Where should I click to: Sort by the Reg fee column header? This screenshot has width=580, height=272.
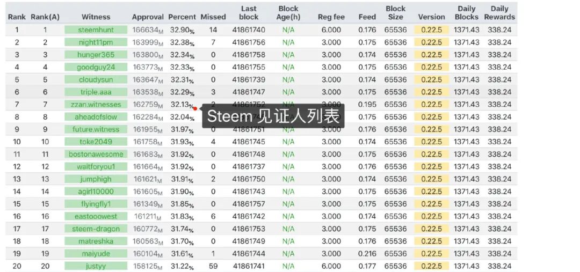(x=331, y=17)
